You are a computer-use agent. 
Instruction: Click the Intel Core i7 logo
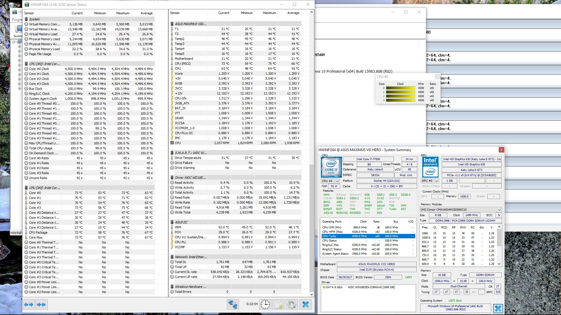click(x=331, y=167)
